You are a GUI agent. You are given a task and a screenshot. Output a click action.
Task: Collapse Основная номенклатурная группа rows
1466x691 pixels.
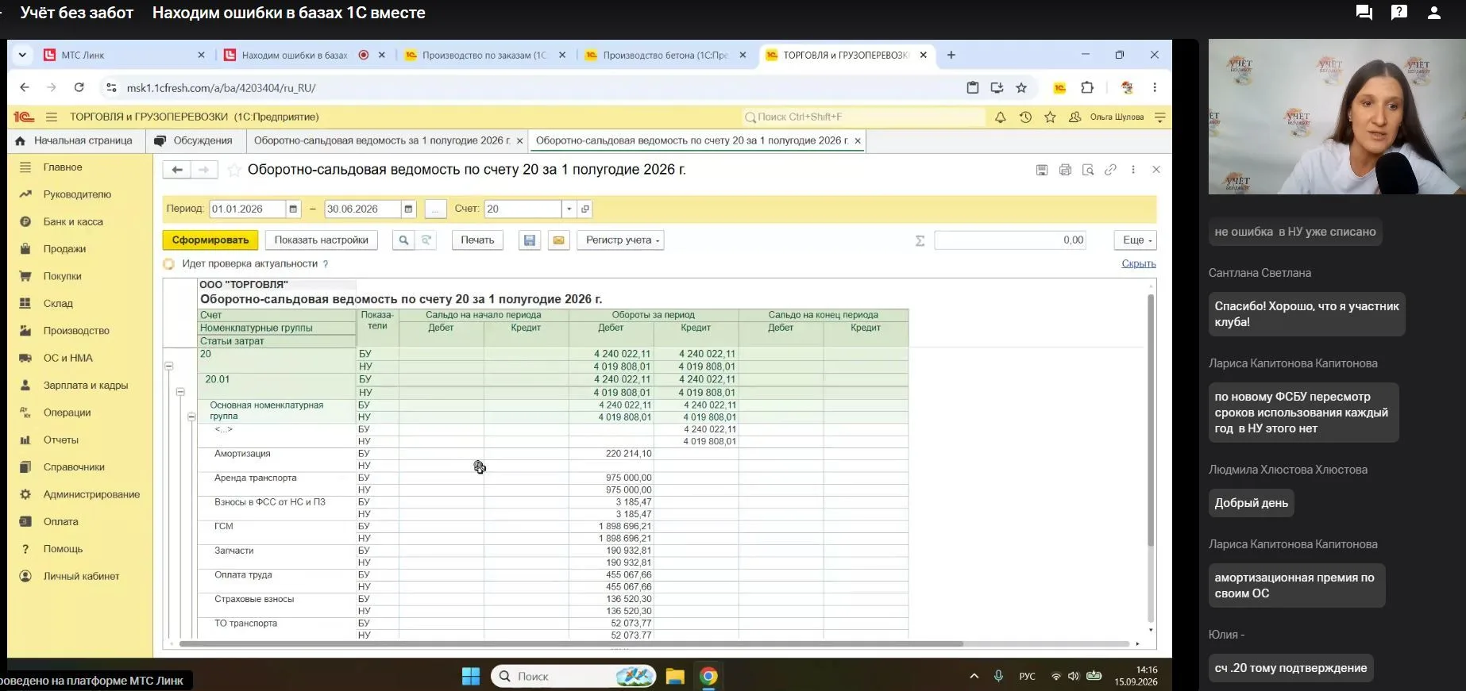click(191, 417)
